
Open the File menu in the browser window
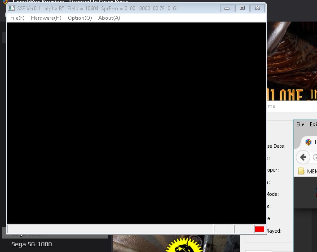coord(300,124)
